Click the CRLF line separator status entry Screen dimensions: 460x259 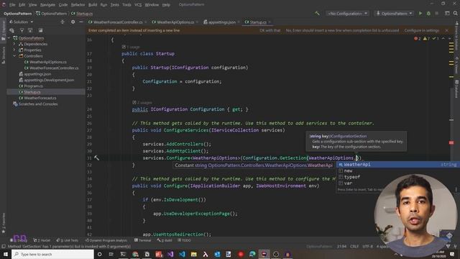pyautogui.click(x=354, y=246)
